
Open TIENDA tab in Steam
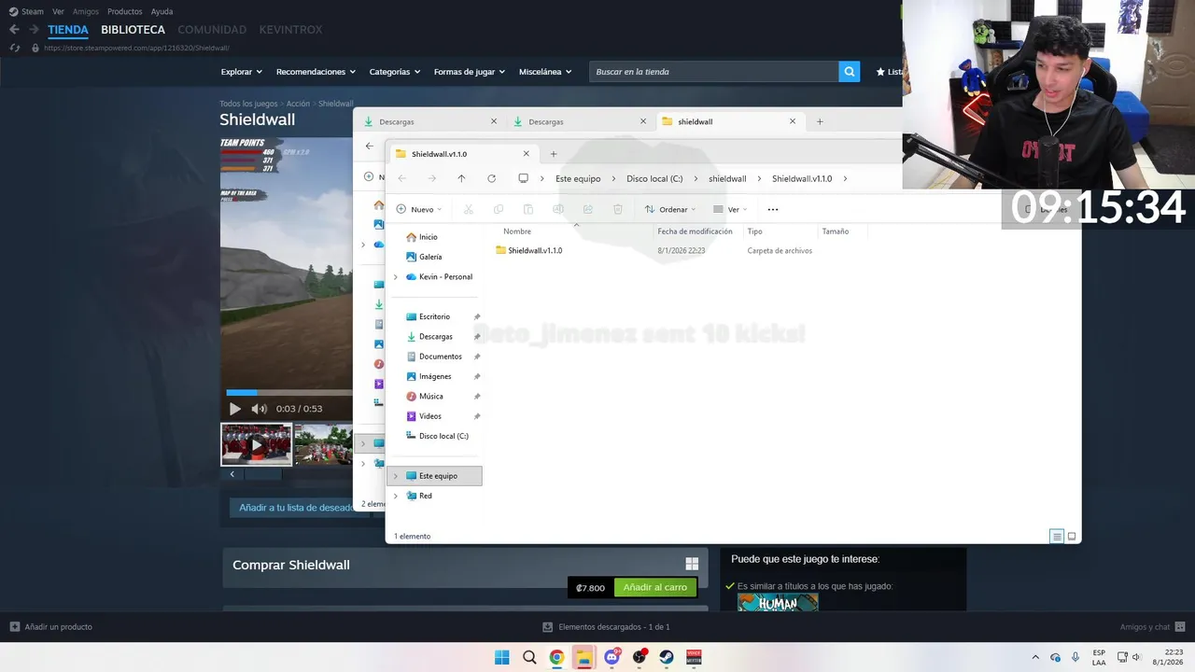tap(68, 30)
